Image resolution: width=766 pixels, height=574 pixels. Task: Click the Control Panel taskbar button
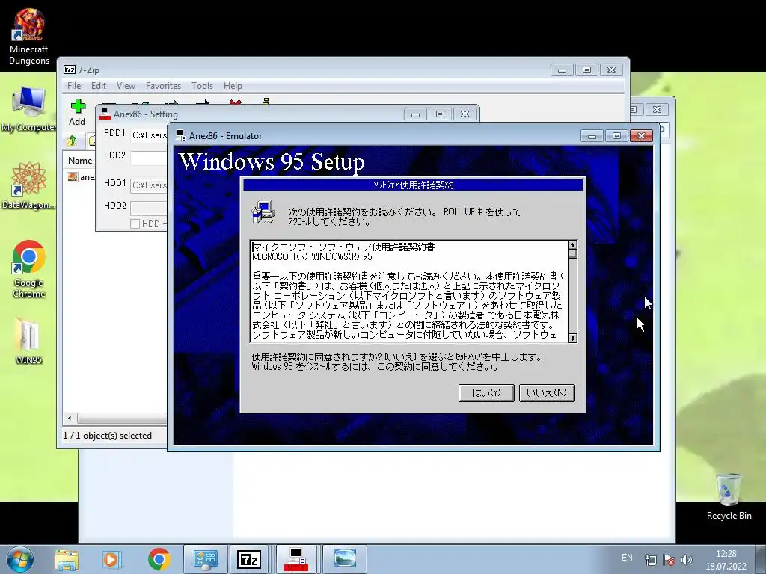pyautogui.click(x=206, y=559)
